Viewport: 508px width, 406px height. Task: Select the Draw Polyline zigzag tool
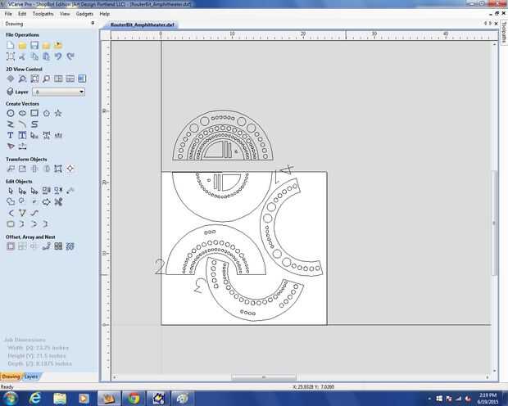coord(11,124)
